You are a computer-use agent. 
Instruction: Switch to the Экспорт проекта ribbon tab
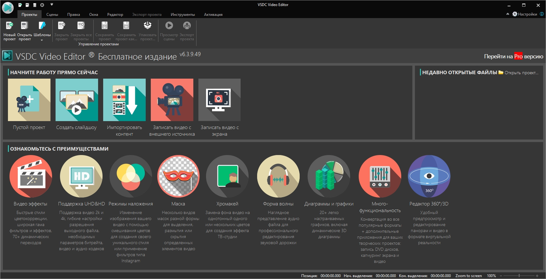[x=147, y=15]
